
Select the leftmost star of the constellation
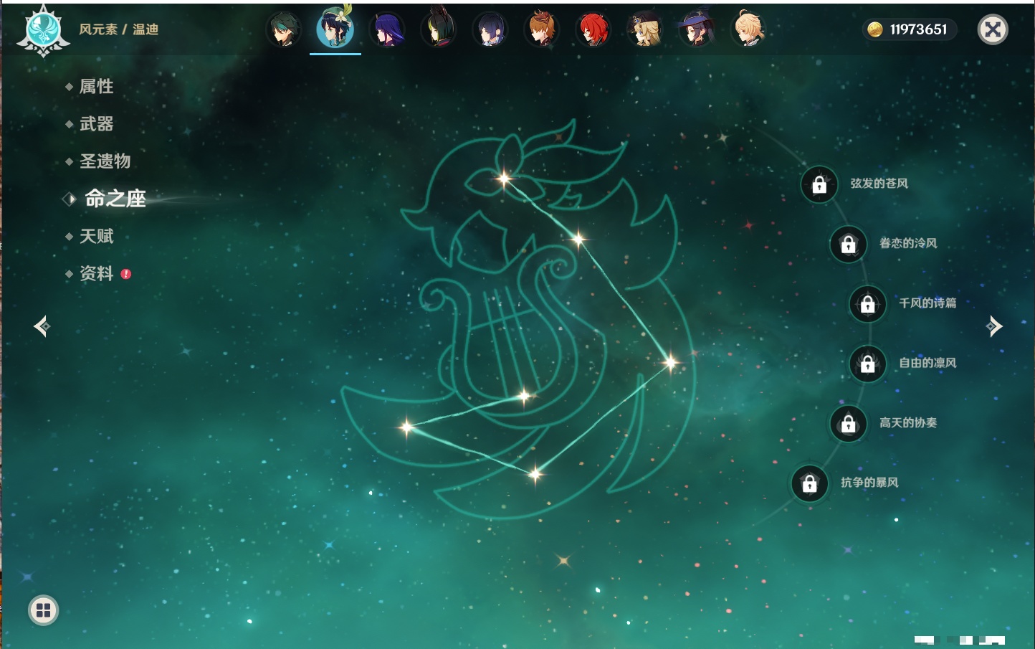[406, 427]
